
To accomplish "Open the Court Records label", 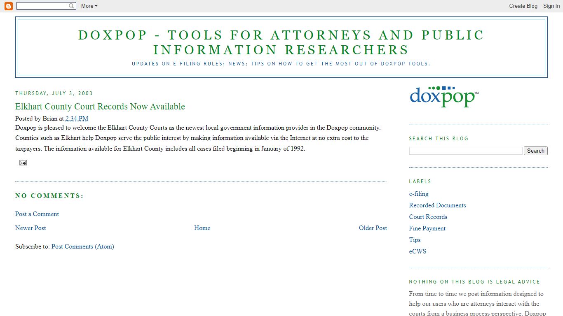I will coord(428,217).
